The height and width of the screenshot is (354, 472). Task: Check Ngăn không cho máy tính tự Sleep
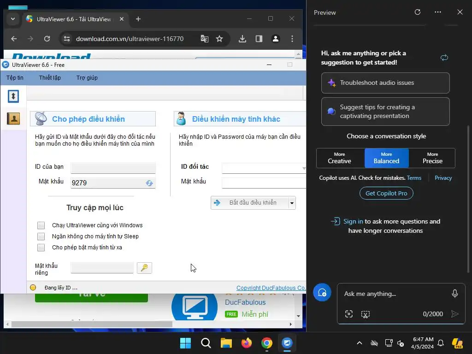click(41, 236)
